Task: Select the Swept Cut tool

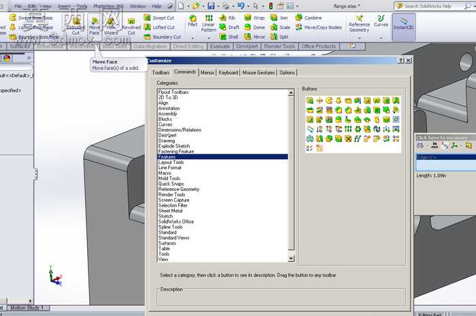Action: pyautogui.click(x=159, y=18)
